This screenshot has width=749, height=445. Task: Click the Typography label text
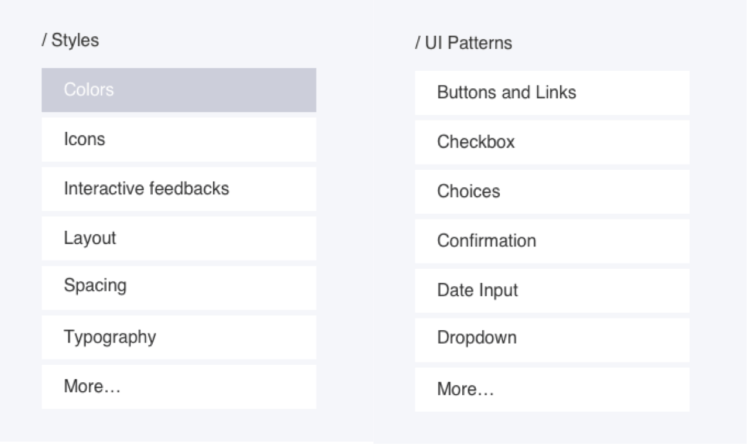pos(110,337)
